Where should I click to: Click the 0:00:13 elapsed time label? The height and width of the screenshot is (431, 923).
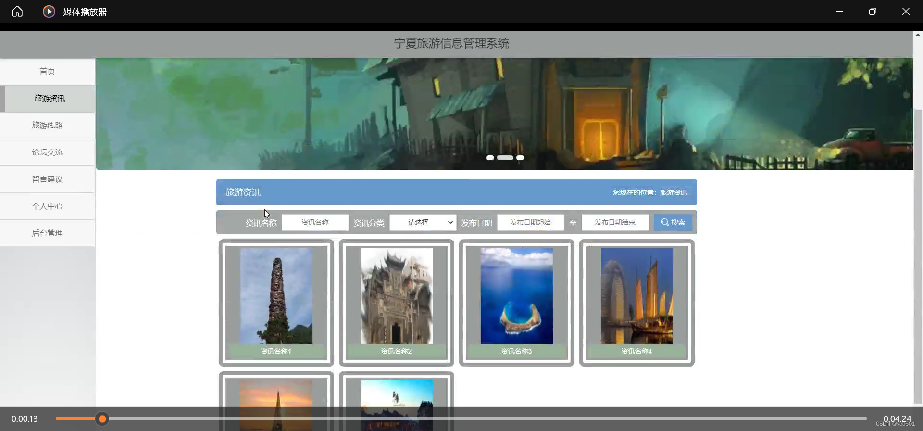point(25,419)
